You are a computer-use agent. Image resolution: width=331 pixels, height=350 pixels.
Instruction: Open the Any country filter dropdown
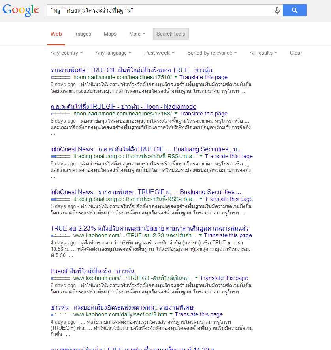(67, 53)
